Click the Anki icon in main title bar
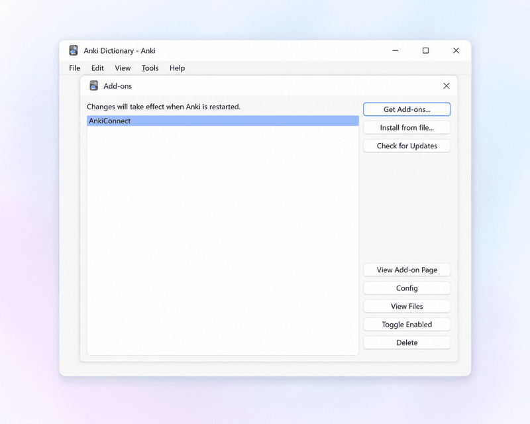 pos(74,50)
